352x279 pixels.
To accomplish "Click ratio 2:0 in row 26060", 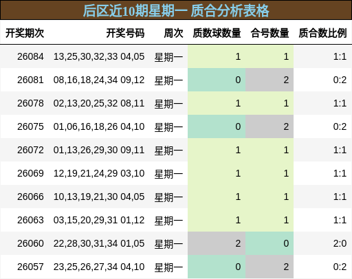I will pos(340,243).
